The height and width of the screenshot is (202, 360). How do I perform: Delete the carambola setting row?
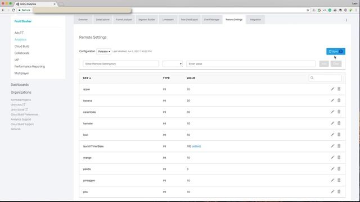pyautogui.click(x=339, y=112)
